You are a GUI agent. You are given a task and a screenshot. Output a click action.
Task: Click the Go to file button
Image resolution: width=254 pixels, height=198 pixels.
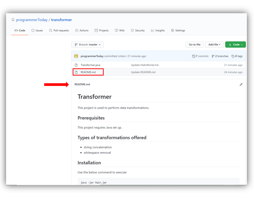pyautogui.click(x=195, y=45)
